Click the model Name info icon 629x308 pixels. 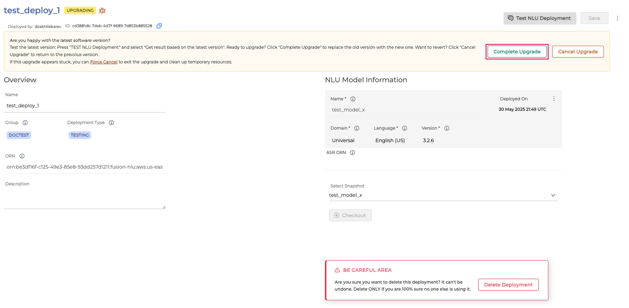[x=353, y=99]
